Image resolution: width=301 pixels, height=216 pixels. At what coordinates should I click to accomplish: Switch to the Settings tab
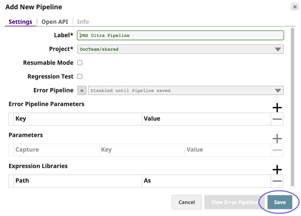(20, 22)
